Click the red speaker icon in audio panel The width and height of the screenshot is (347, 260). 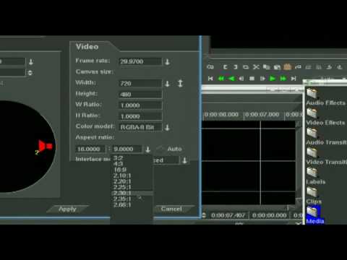coord(46,146)
